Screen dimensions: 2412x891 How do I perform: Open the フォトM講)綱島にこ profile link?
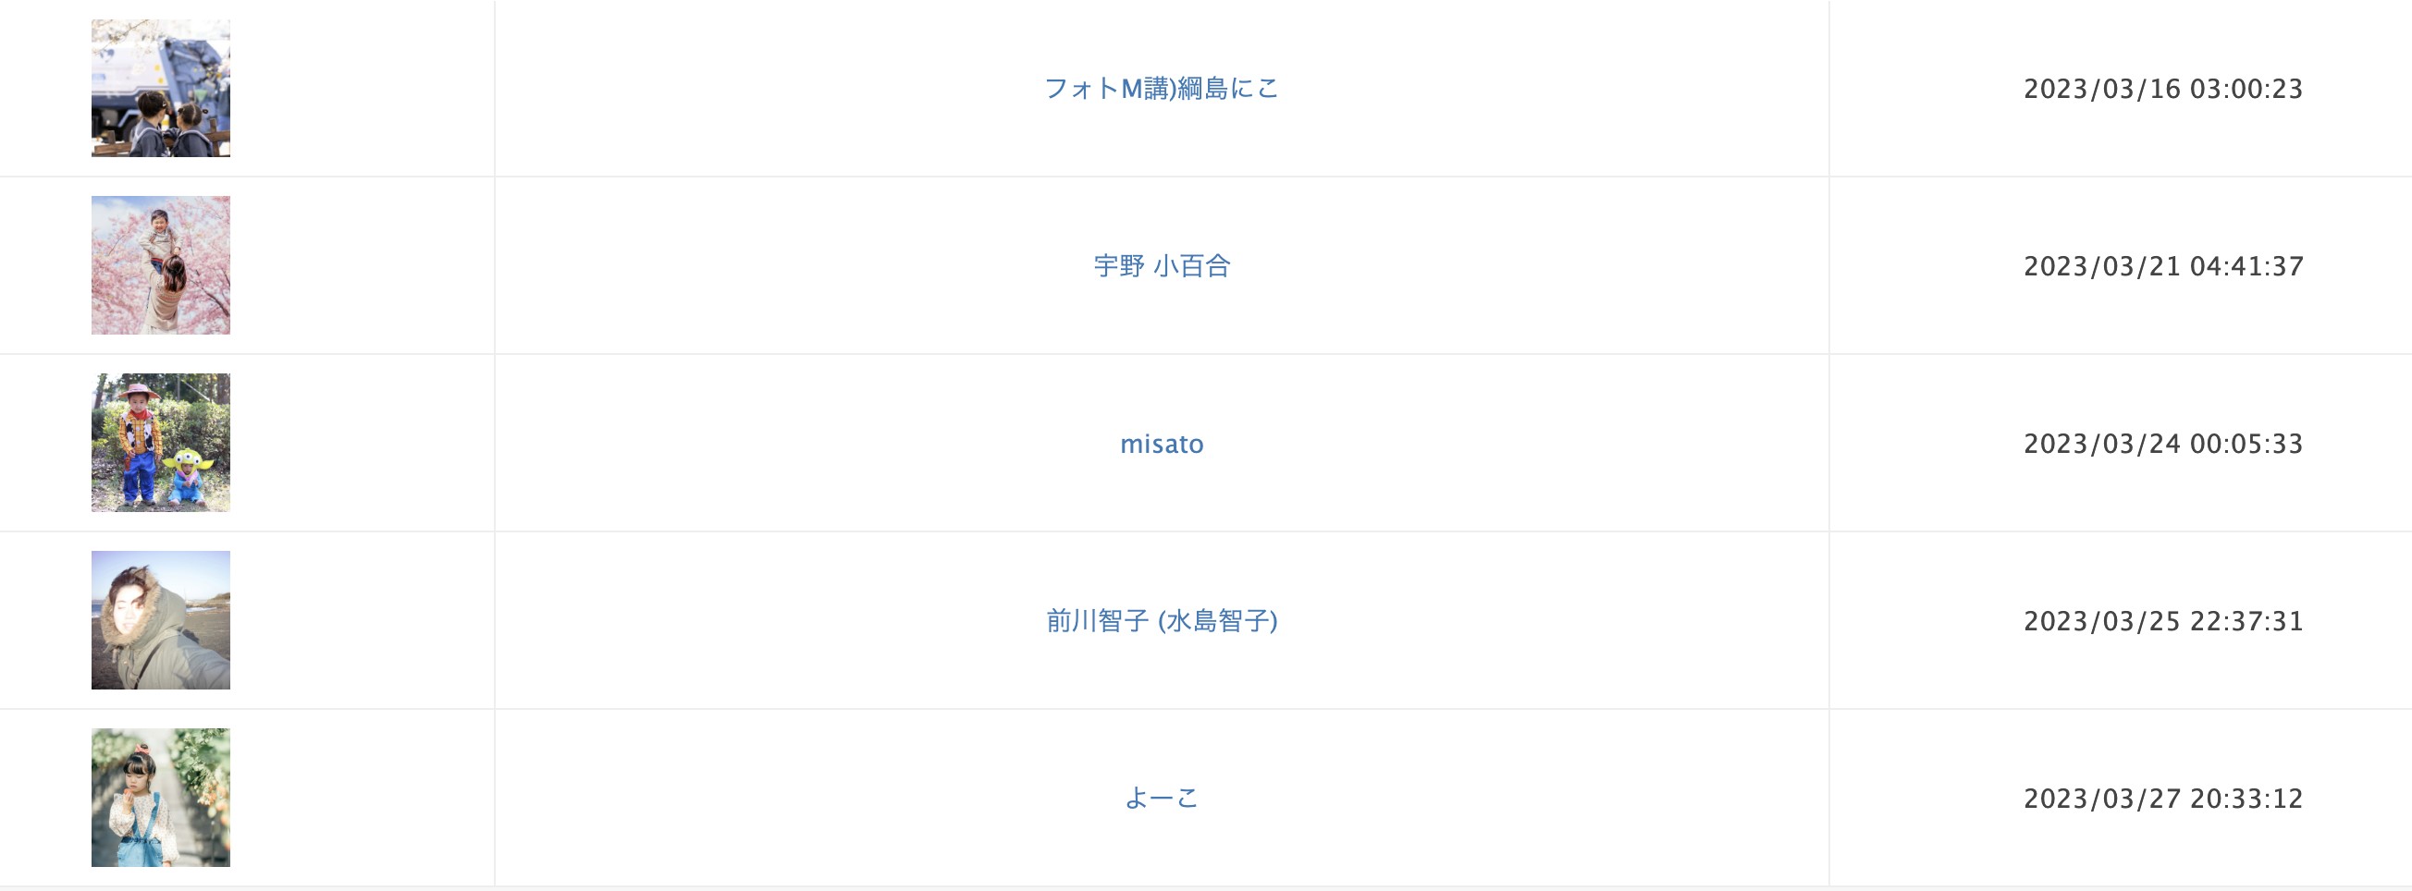(1161, 89)
